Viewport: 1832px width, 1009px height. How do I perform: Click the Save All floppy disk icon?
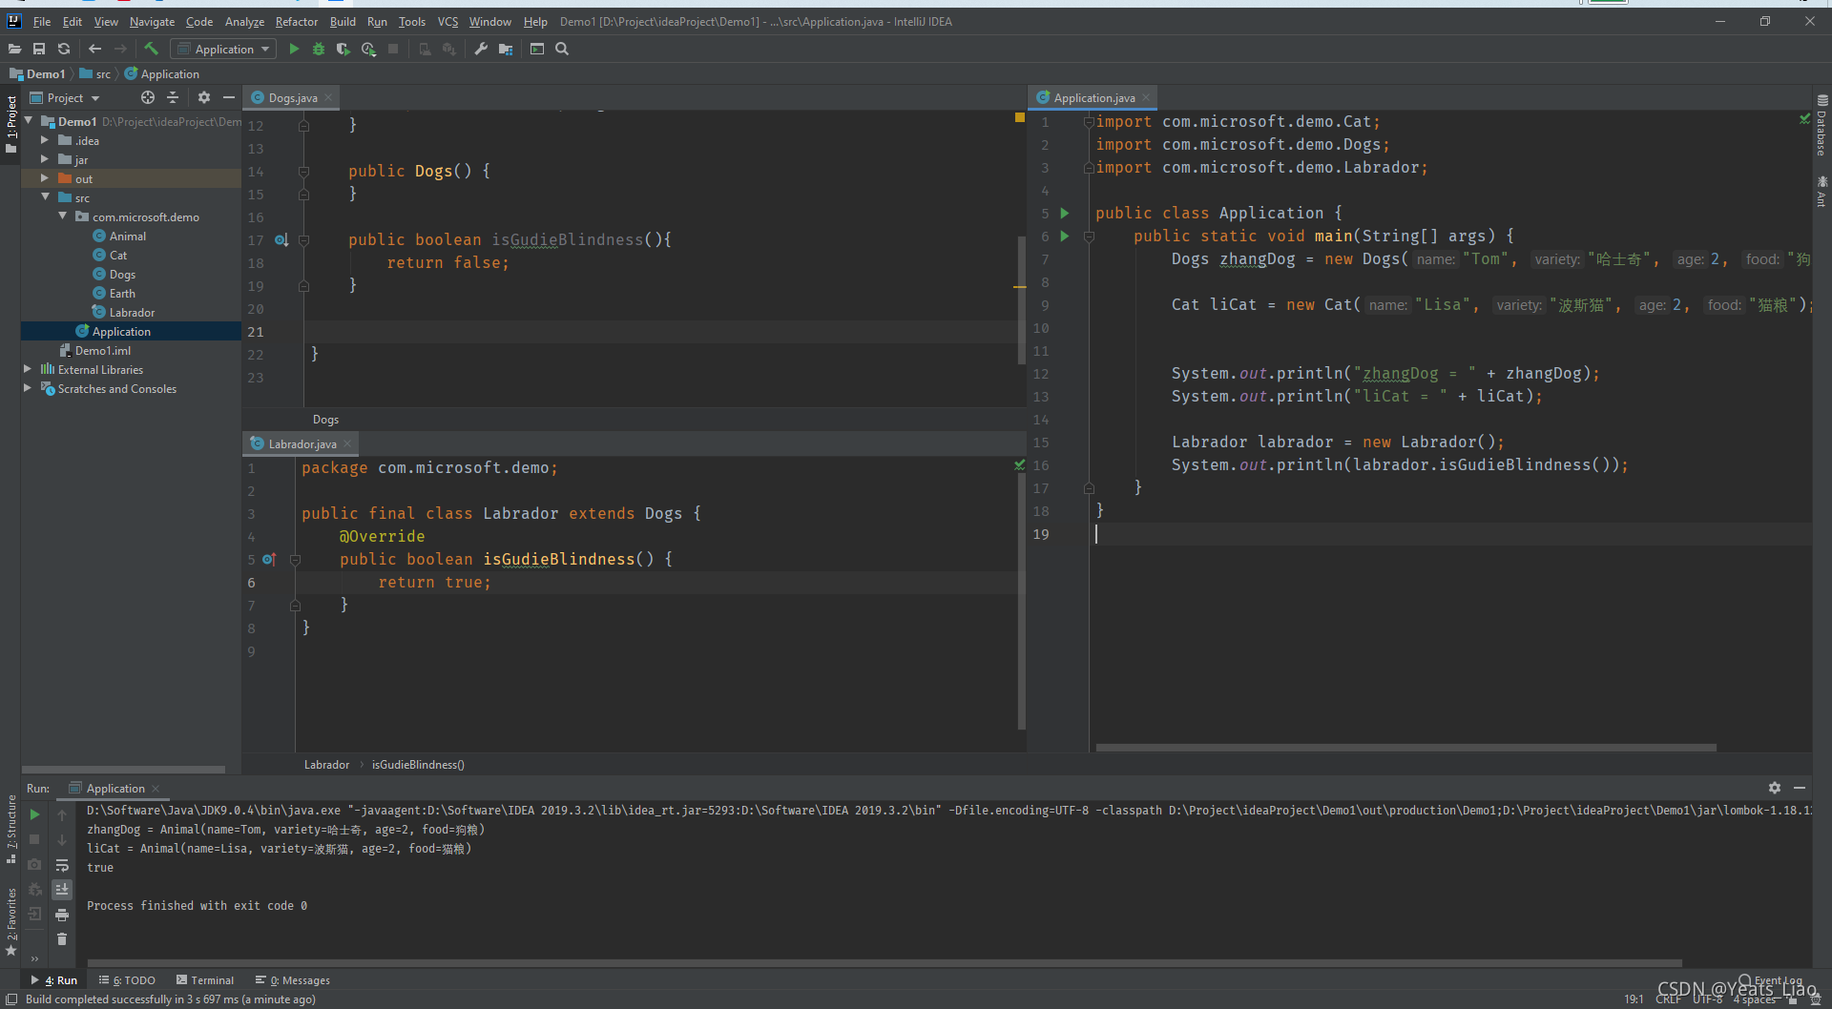point(39,49)
